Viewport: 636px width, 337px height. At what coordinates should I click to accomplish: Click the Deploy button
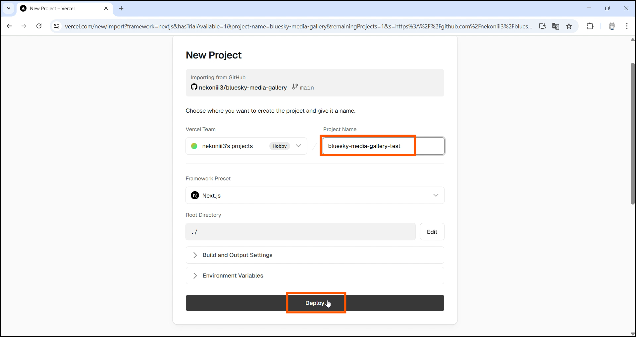pyautogui.click(x=315, y=303)
